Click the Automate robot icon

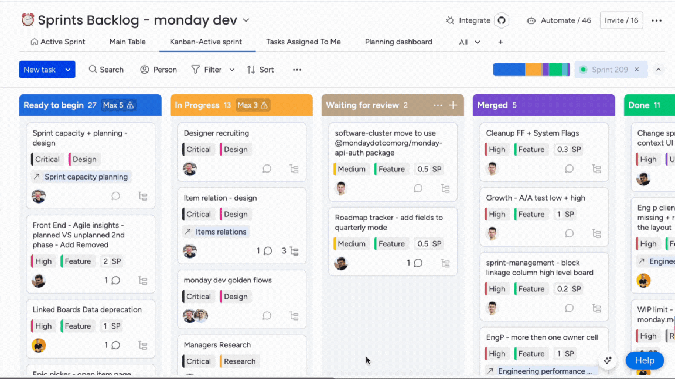pos(531,20)
